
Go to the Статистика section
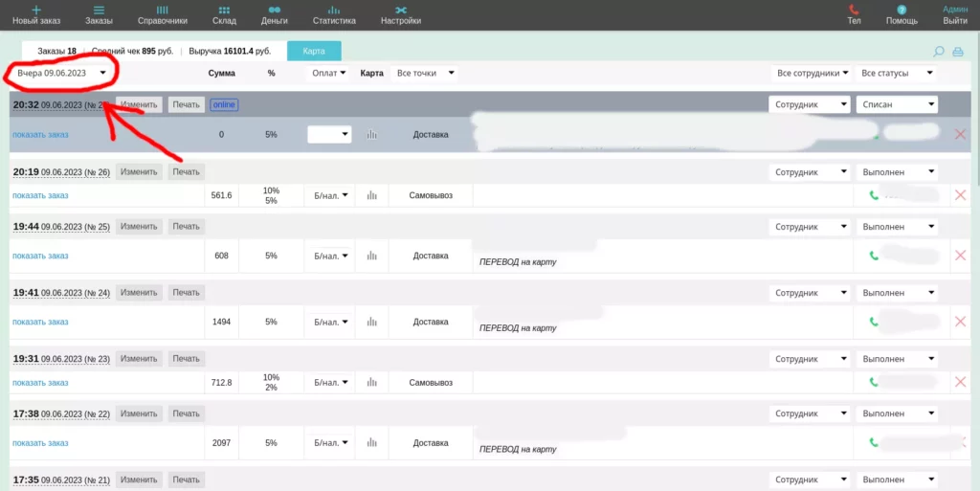(x=334, y=15)
